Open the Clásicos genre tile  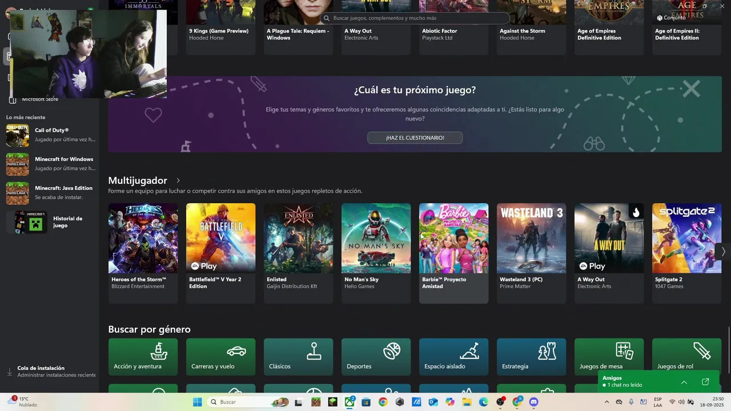tap(298, 357)
